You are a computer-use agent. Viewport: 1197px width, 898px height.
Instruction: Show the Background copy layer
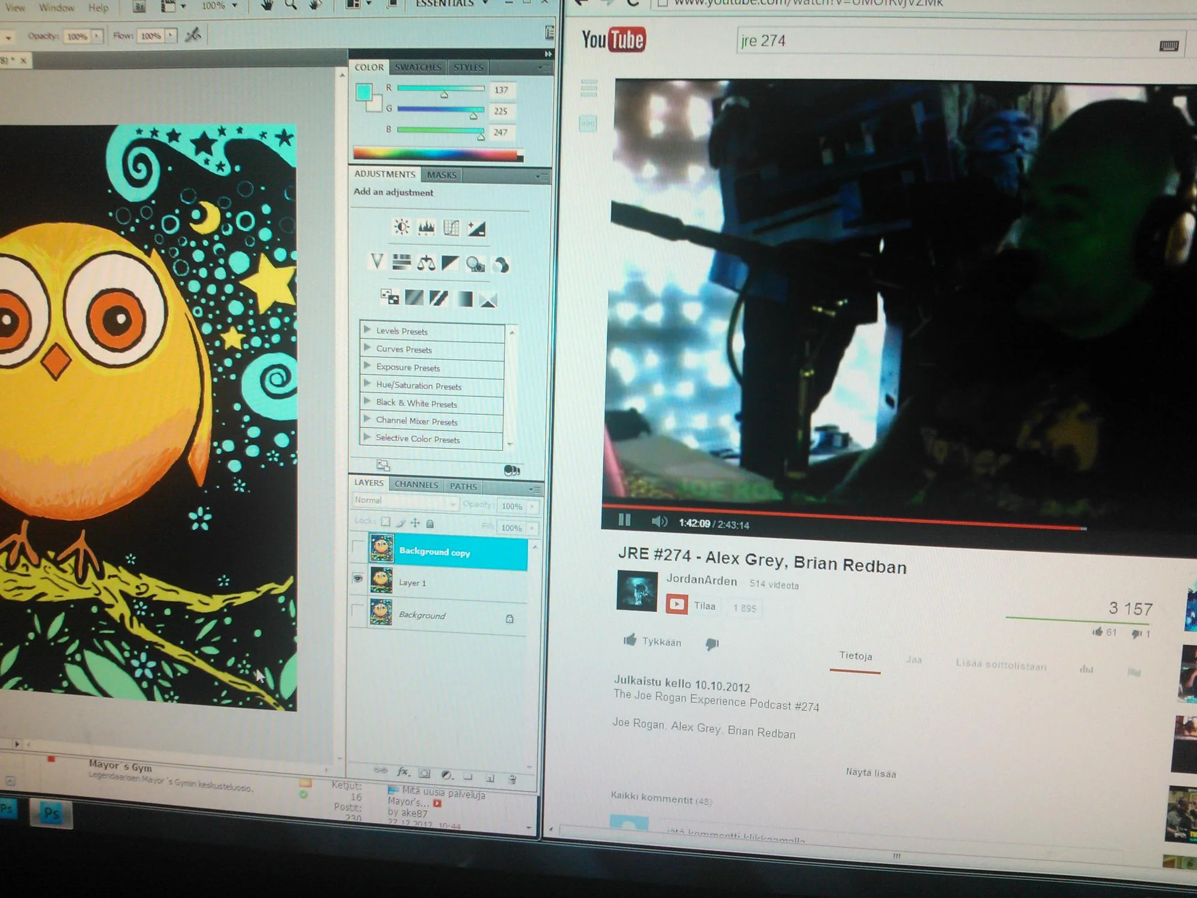coord(358,546)
